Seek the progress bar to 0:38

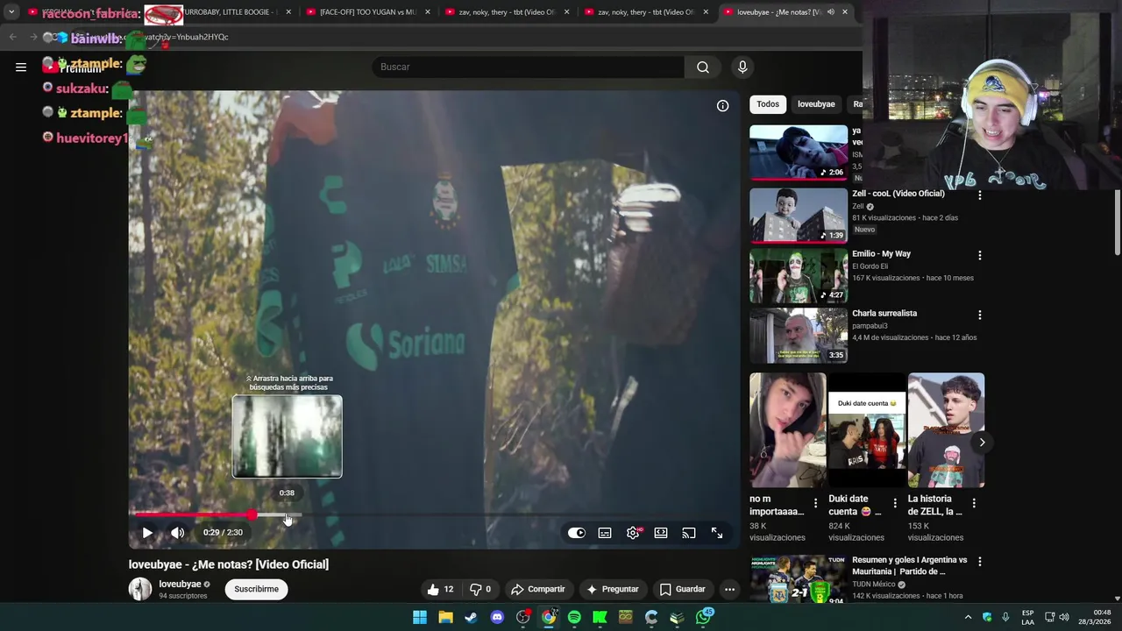(287, 515)
